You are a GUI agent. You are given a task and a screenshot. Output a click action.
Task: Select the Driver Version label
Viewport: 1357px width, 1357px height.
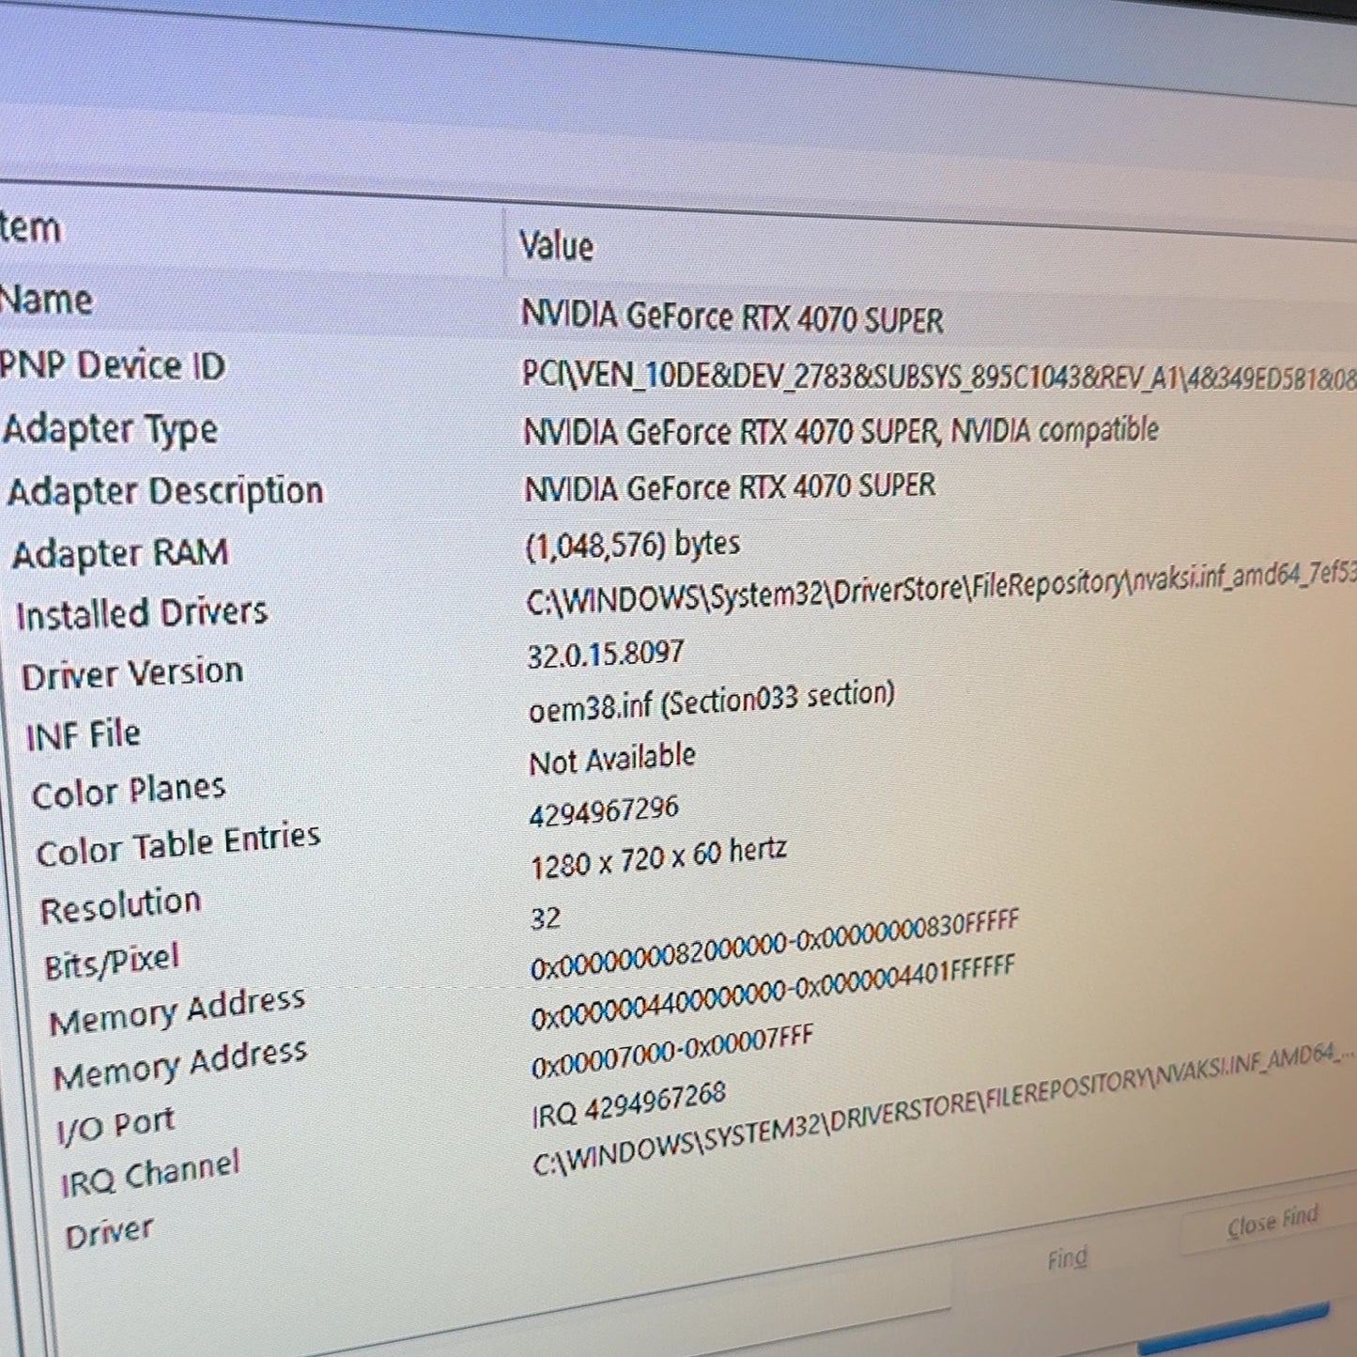(x=132, y=673)
